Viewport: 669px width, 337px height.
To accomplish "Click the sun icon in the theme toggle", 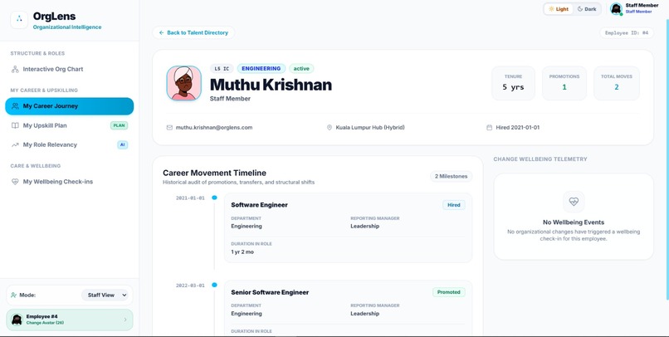I will 551,9.
